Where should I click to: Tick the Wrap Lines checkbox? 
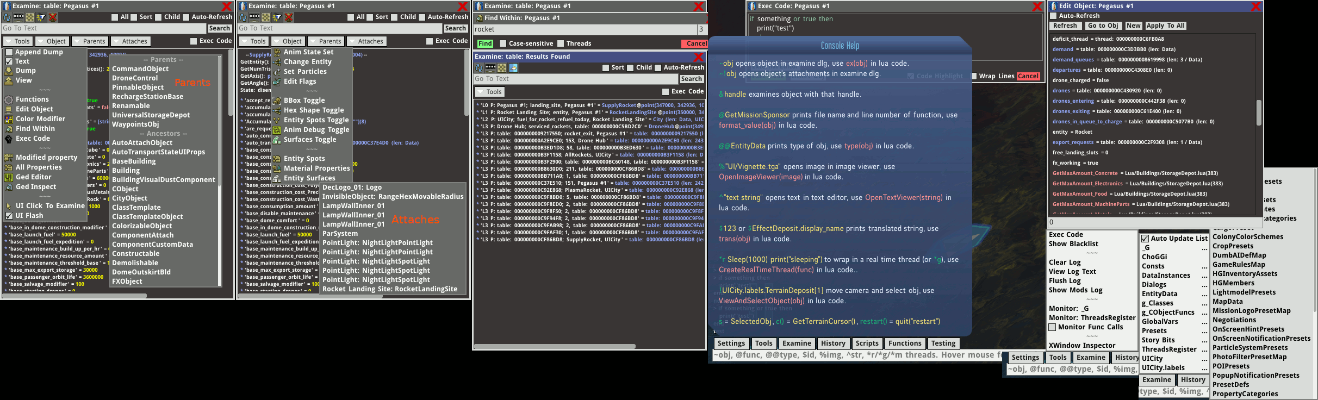click(974, 77)
